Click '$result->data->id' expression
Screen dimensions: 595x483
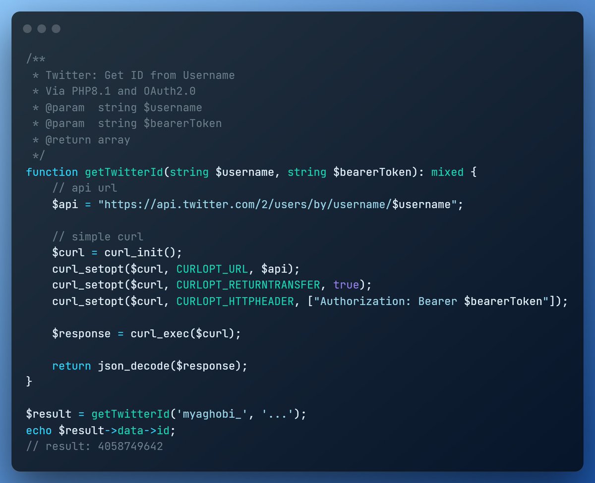click(x=114, y=430)
